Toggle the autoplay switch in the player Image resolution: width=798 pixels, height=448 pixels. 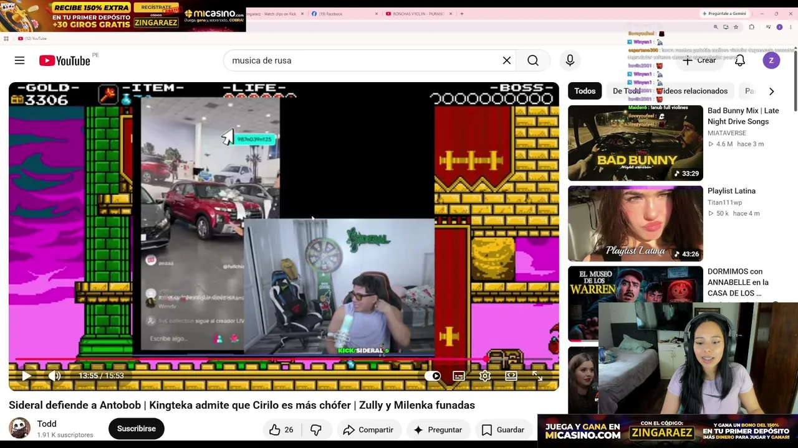click(433, 376)
